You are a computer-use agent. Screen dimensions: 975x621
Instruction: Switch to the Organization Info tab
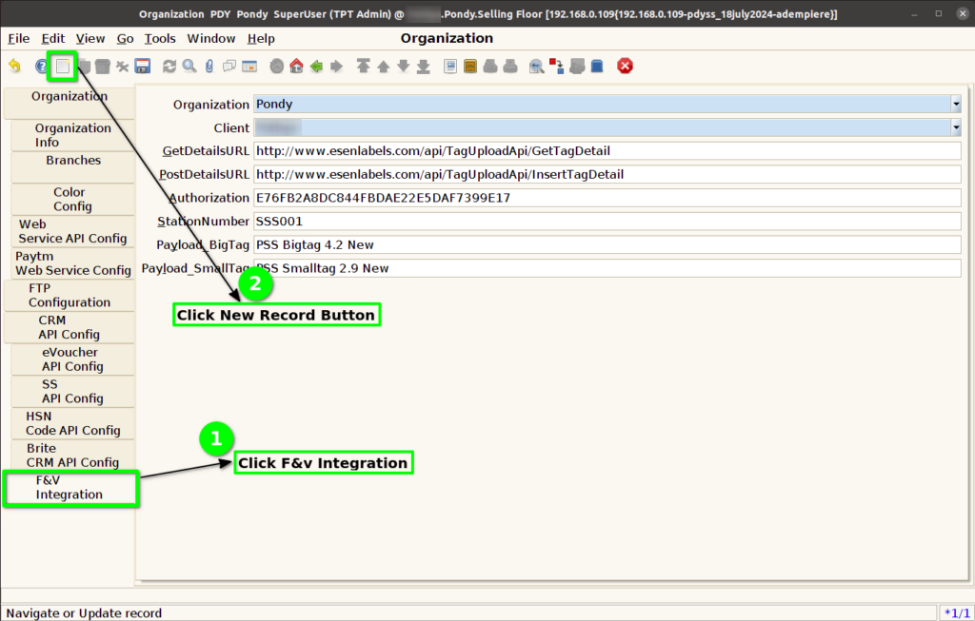[x=72, y=135]
